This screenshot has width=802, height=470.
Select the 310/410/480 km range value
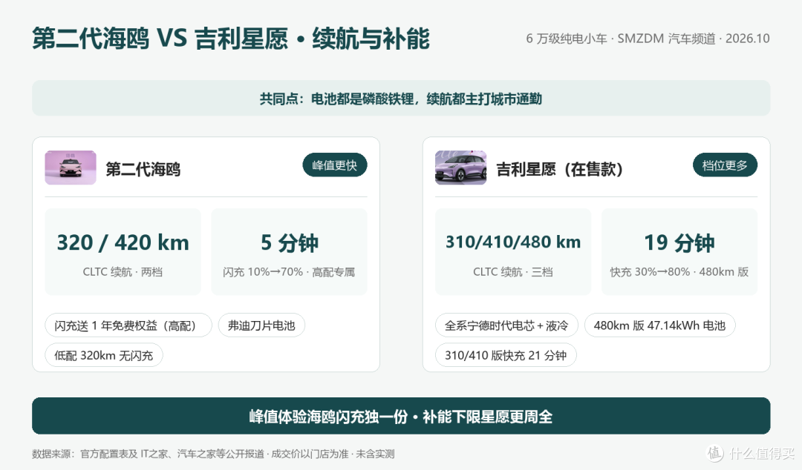tap(513, 242)
